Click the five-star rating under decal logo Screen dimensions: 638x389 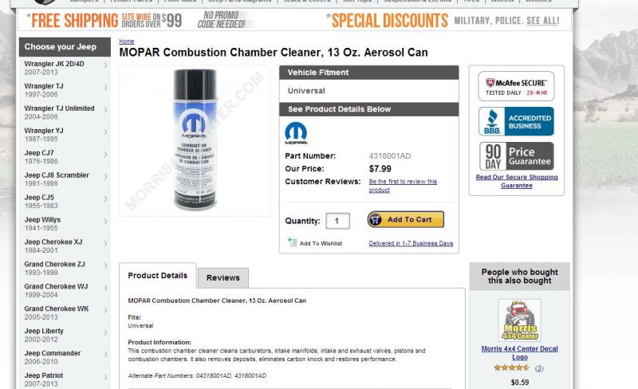point(511,367)
